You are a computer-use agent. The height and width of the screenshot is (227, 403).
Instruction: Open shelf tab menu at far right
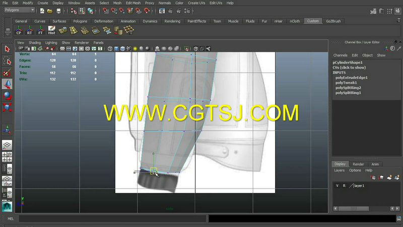(399, 20)
